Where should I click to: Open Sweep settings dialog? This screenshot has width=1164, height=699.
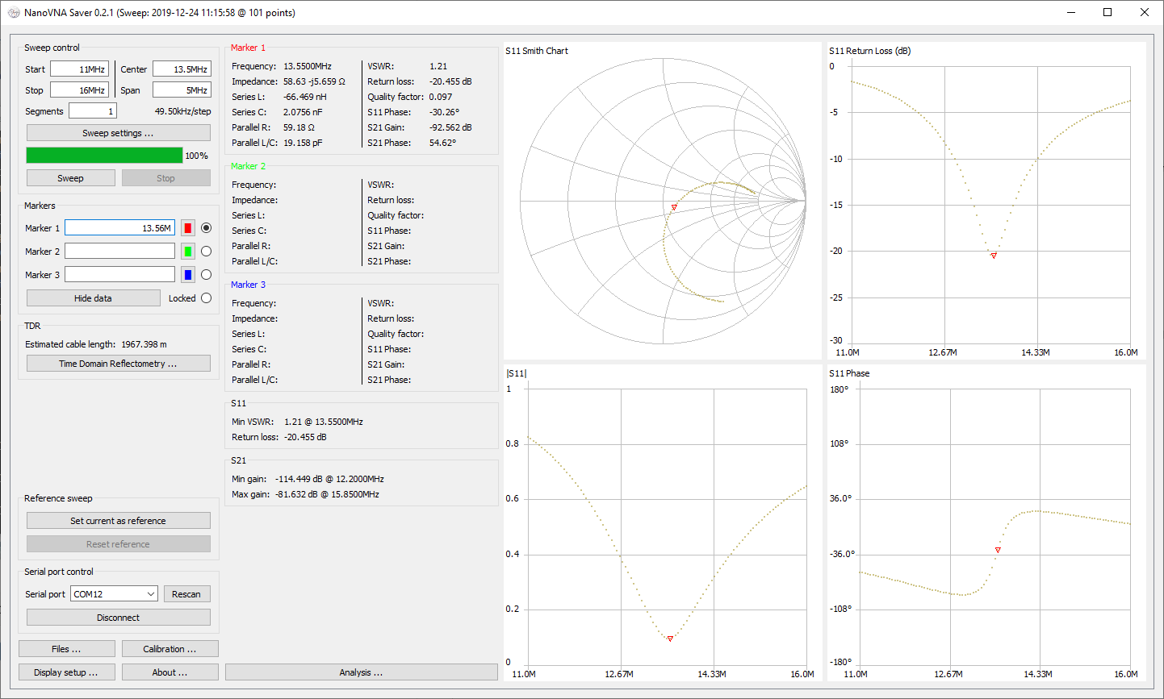point(118,133)
